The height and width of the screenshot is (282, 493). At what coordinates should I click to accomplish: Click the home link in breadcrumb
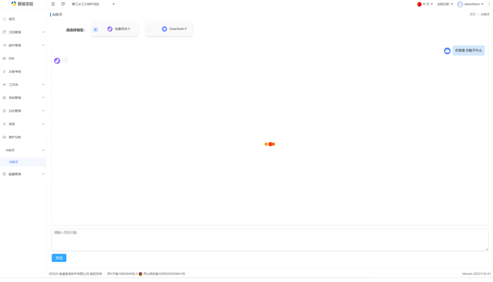(x=472, y=15)
